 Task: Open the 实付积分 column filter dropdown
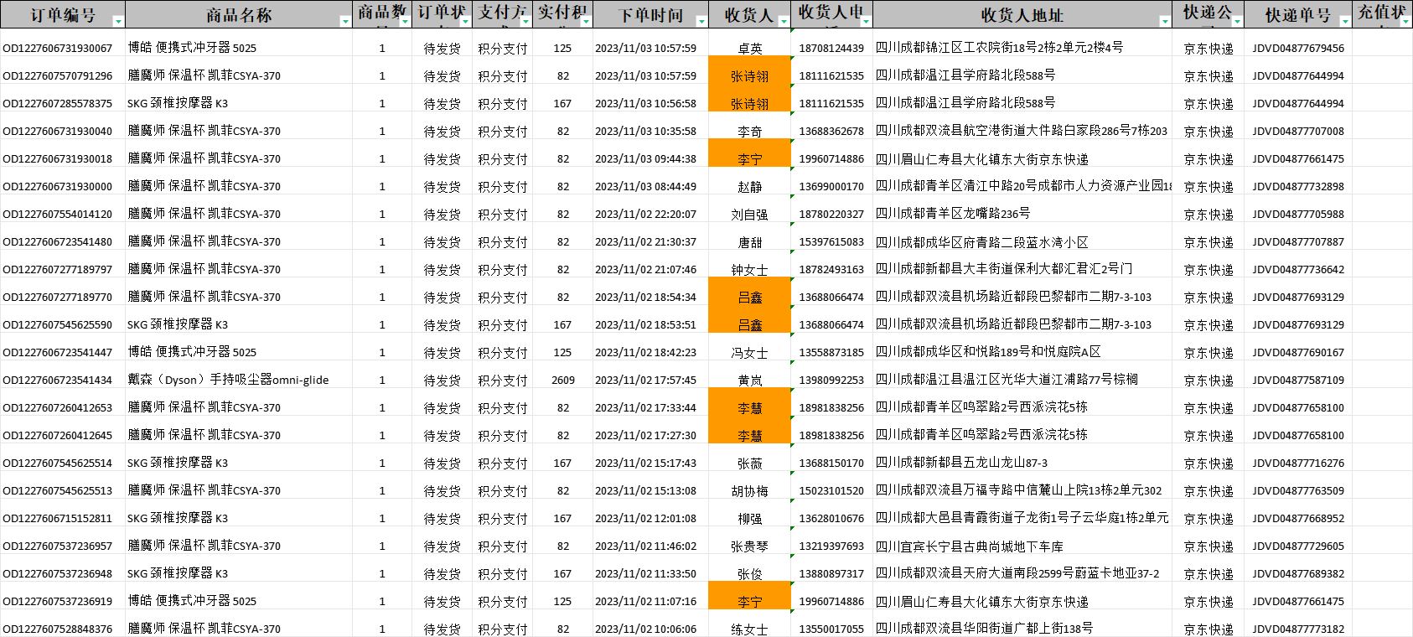586,22
